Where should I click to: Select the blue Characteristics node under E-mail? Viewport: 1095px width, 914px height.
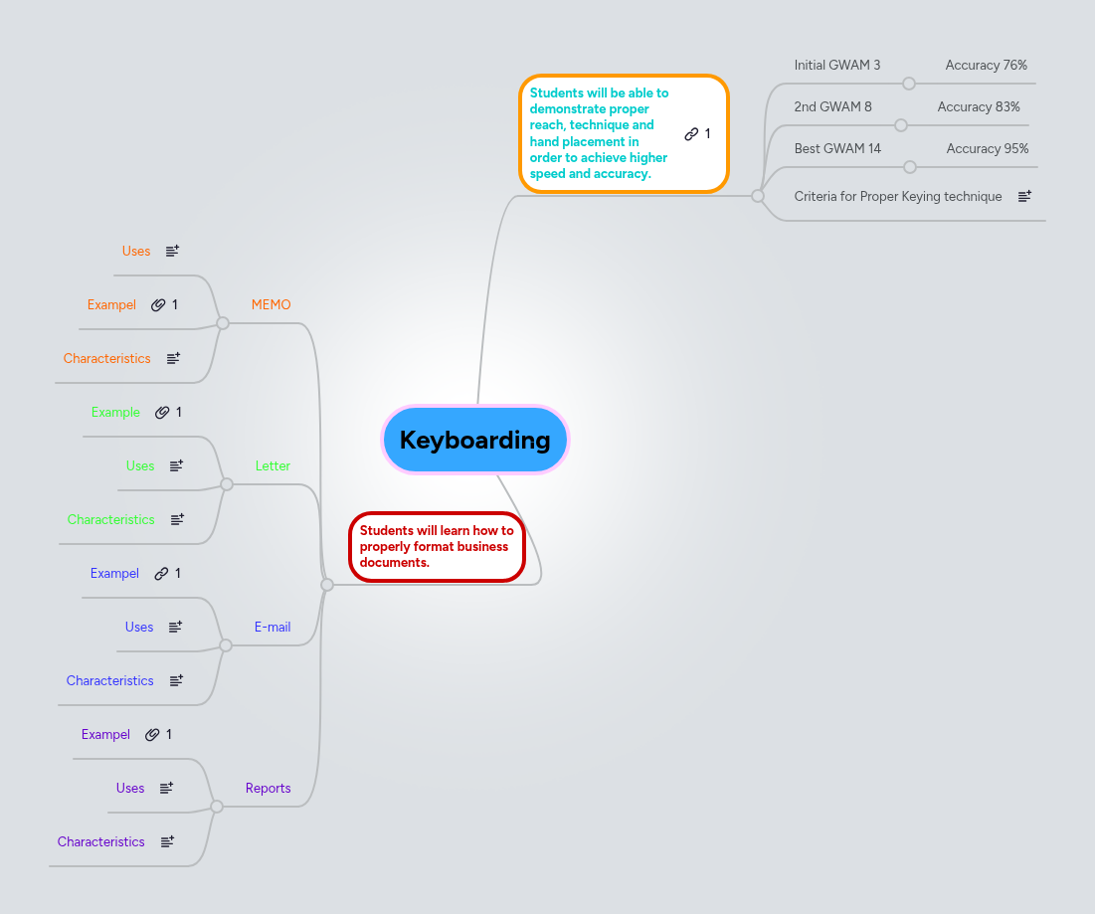tap(109, 681)
